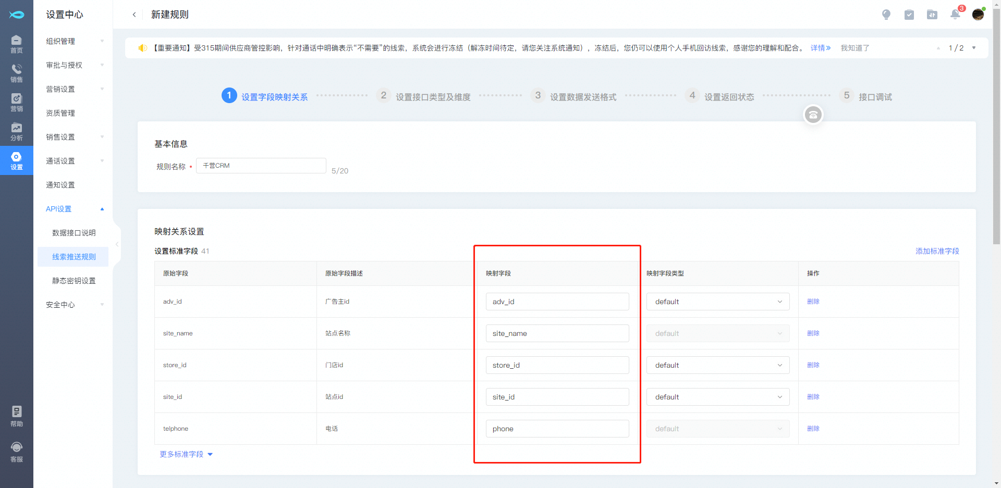Select 静态密钥设置 in the side menu

point(74,281)
